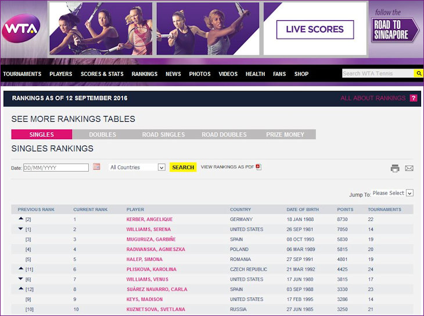This screenshot has height=316, width=424.
Task: Click the Live Scores button
Action: [314, 29]
